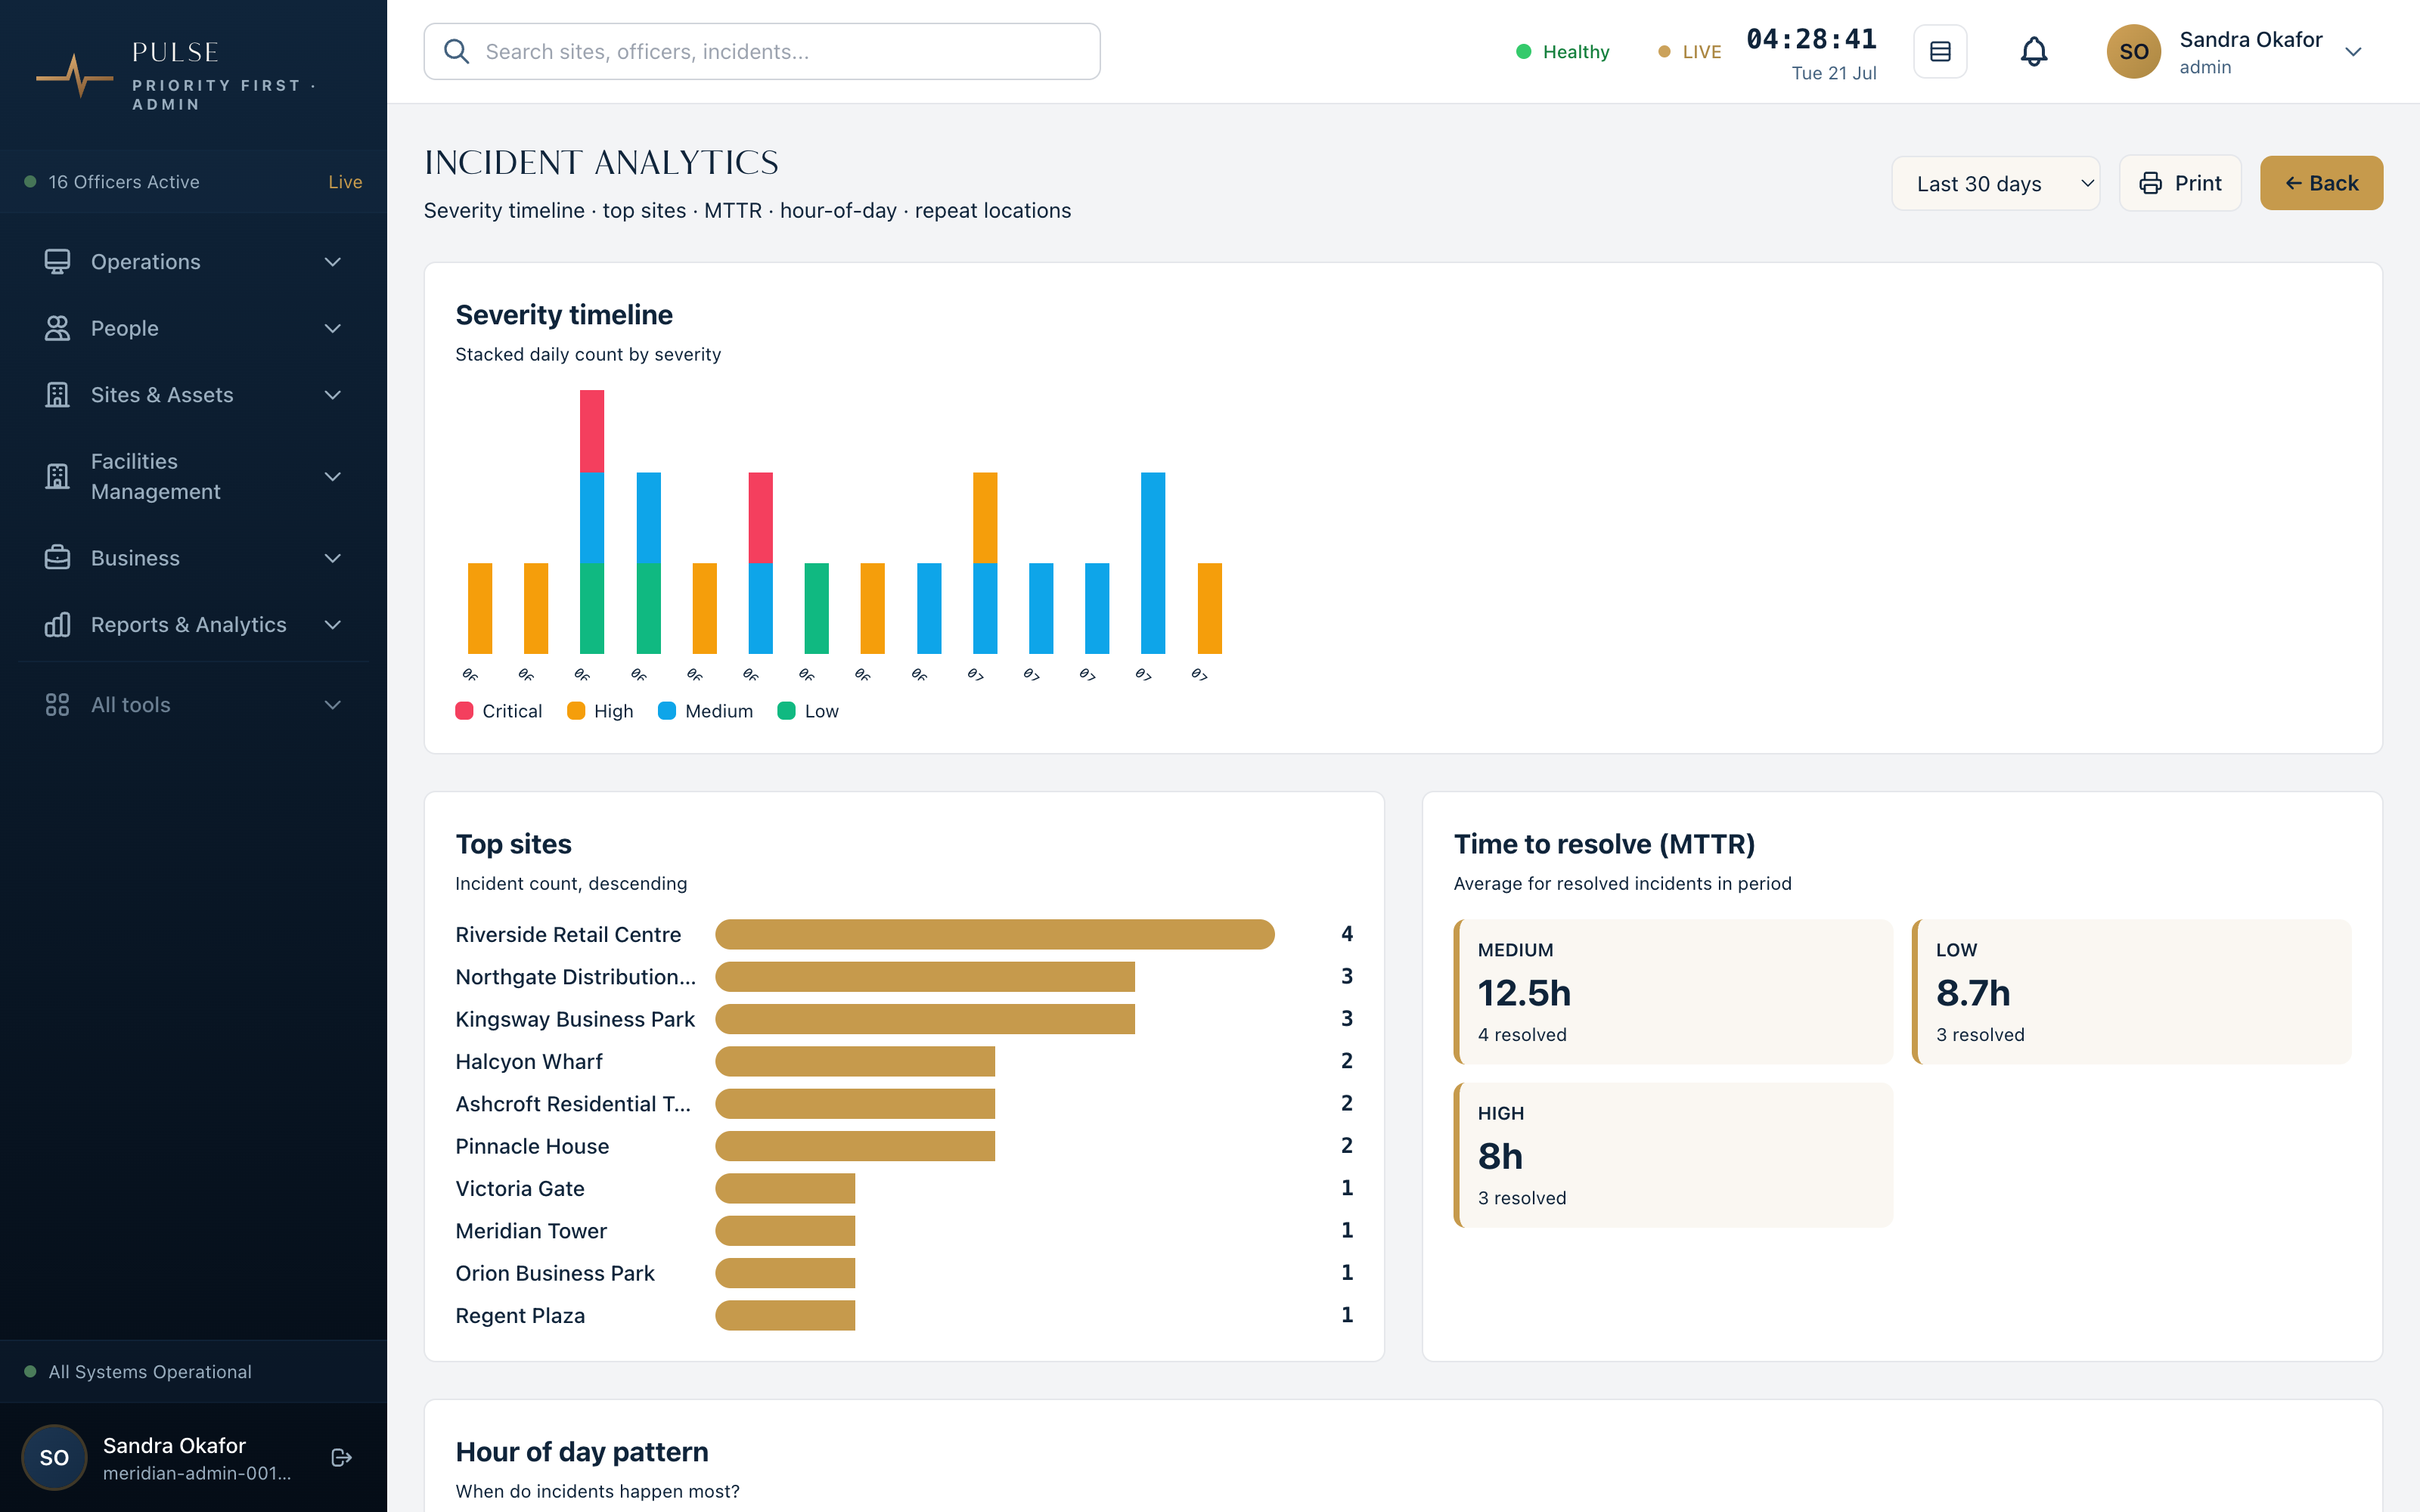Screen dimensions: 2420x1512
Task: Click the Live label beside officers count
Action: pos(345,182)
